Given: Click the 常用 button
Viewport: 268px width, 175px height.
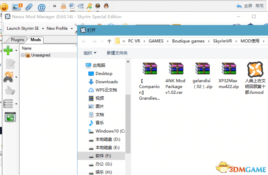Looking at the screenshot, I should [259, 6].
